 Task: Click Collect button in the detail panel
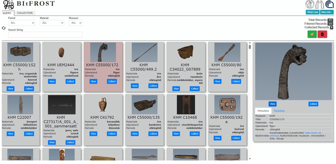(x=313, y=104)
